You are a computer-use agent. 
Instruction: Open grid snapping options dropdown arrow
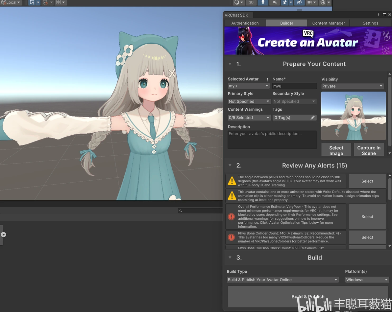coord(38,3)
